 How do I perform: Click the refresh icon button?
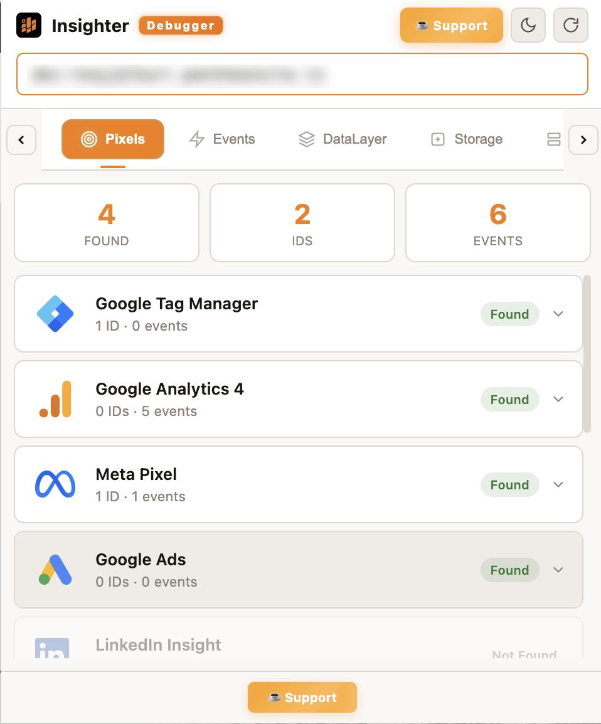click(571, 25)
